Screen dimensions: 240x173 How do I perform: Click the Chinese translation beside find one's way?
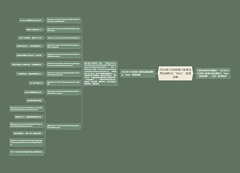click(x=27, y=64)
